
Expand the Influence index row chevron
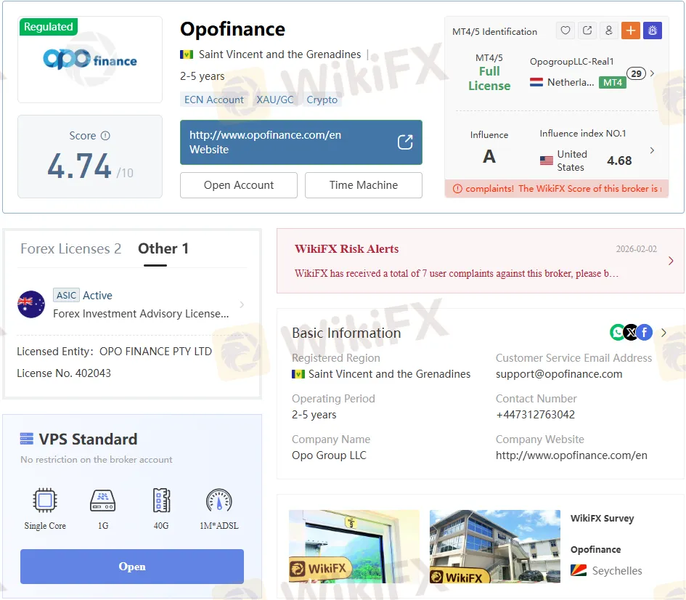[652, 150]
